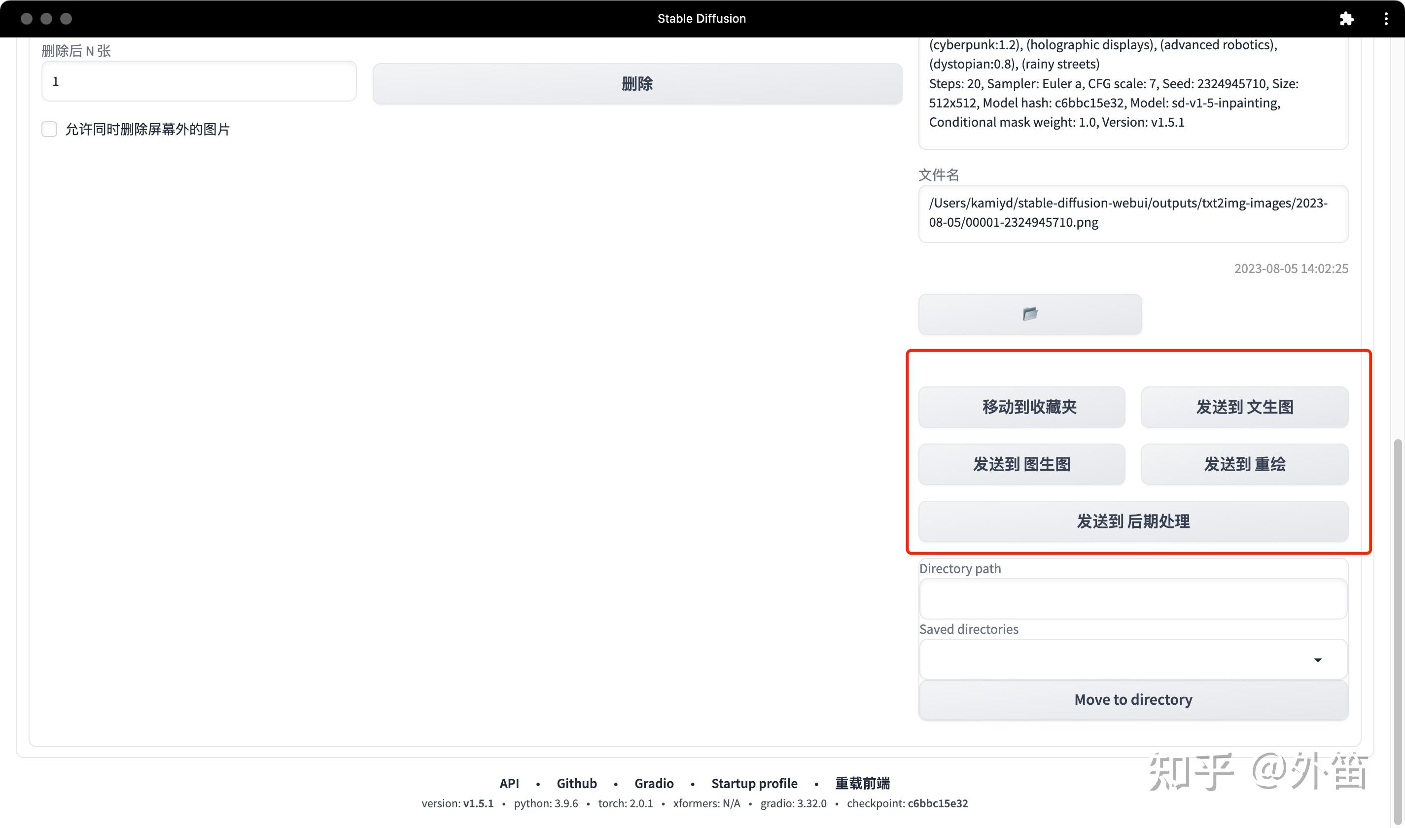This screenshot has width=1405, height=828.
Task: Click into the Directory path field
Action: click(1133, 599)
